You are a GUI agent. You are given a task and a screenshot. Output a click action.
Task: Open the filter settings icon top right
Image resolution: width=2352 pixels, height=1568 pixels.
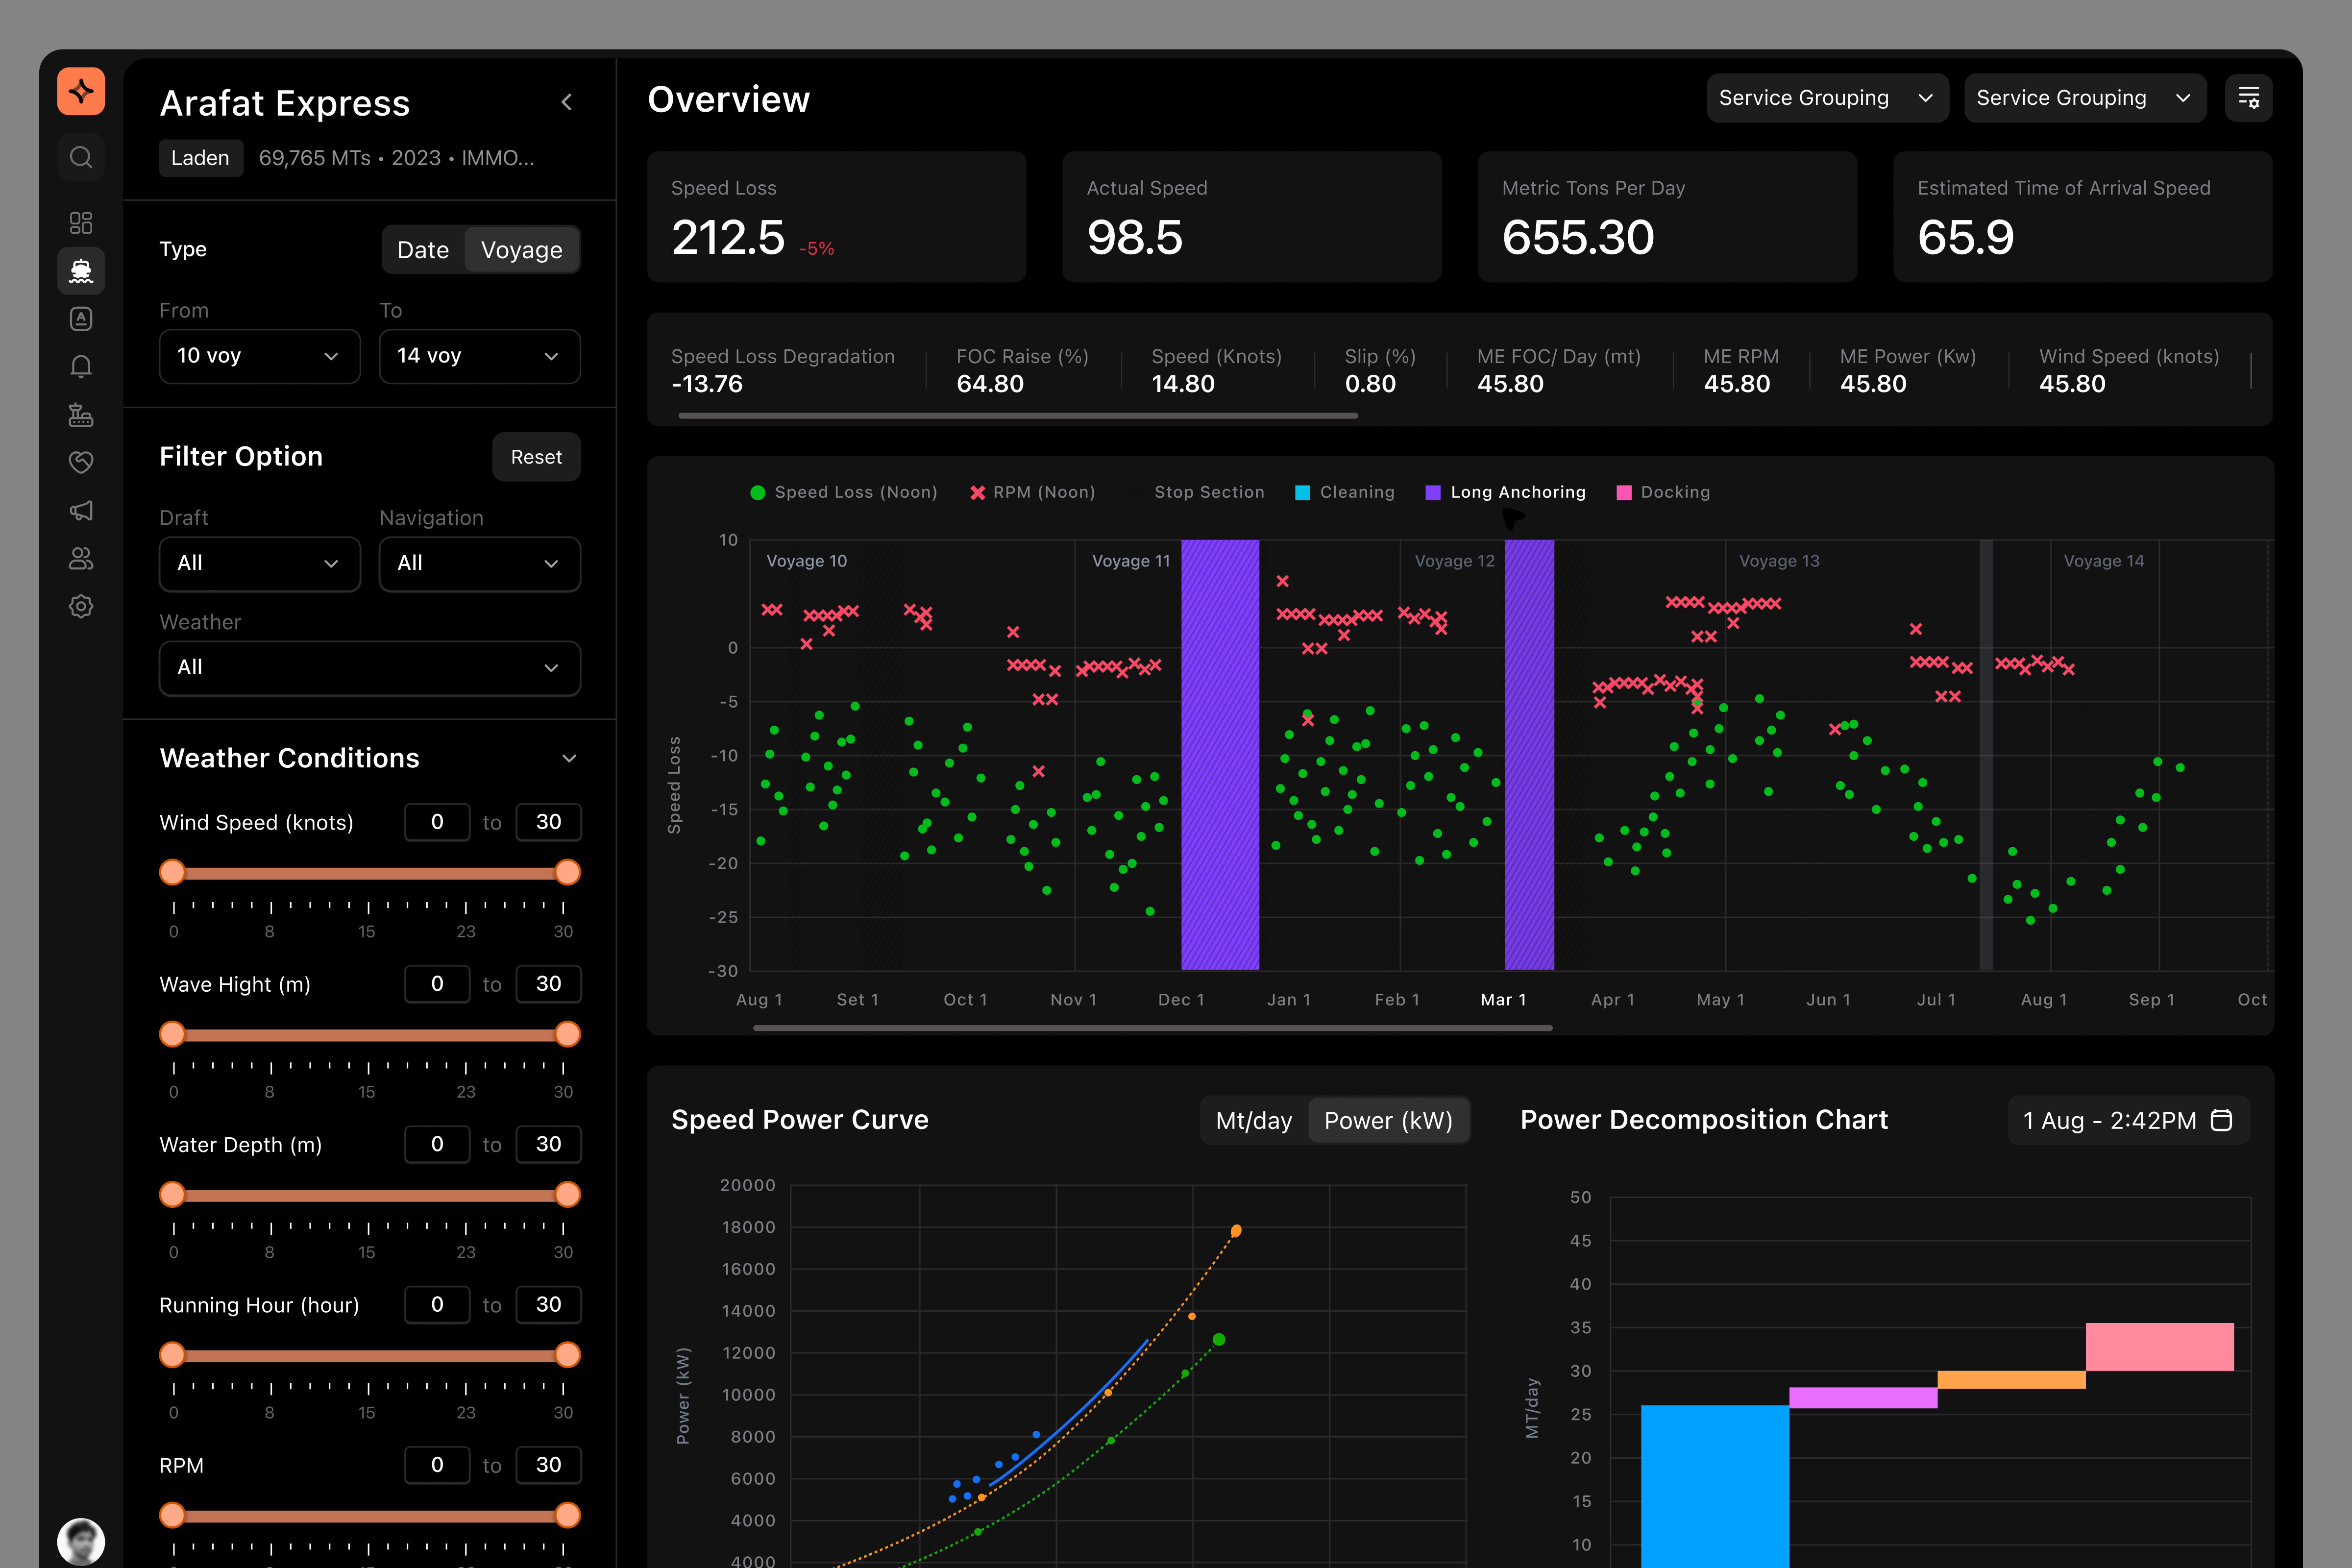coord(2248,98)
